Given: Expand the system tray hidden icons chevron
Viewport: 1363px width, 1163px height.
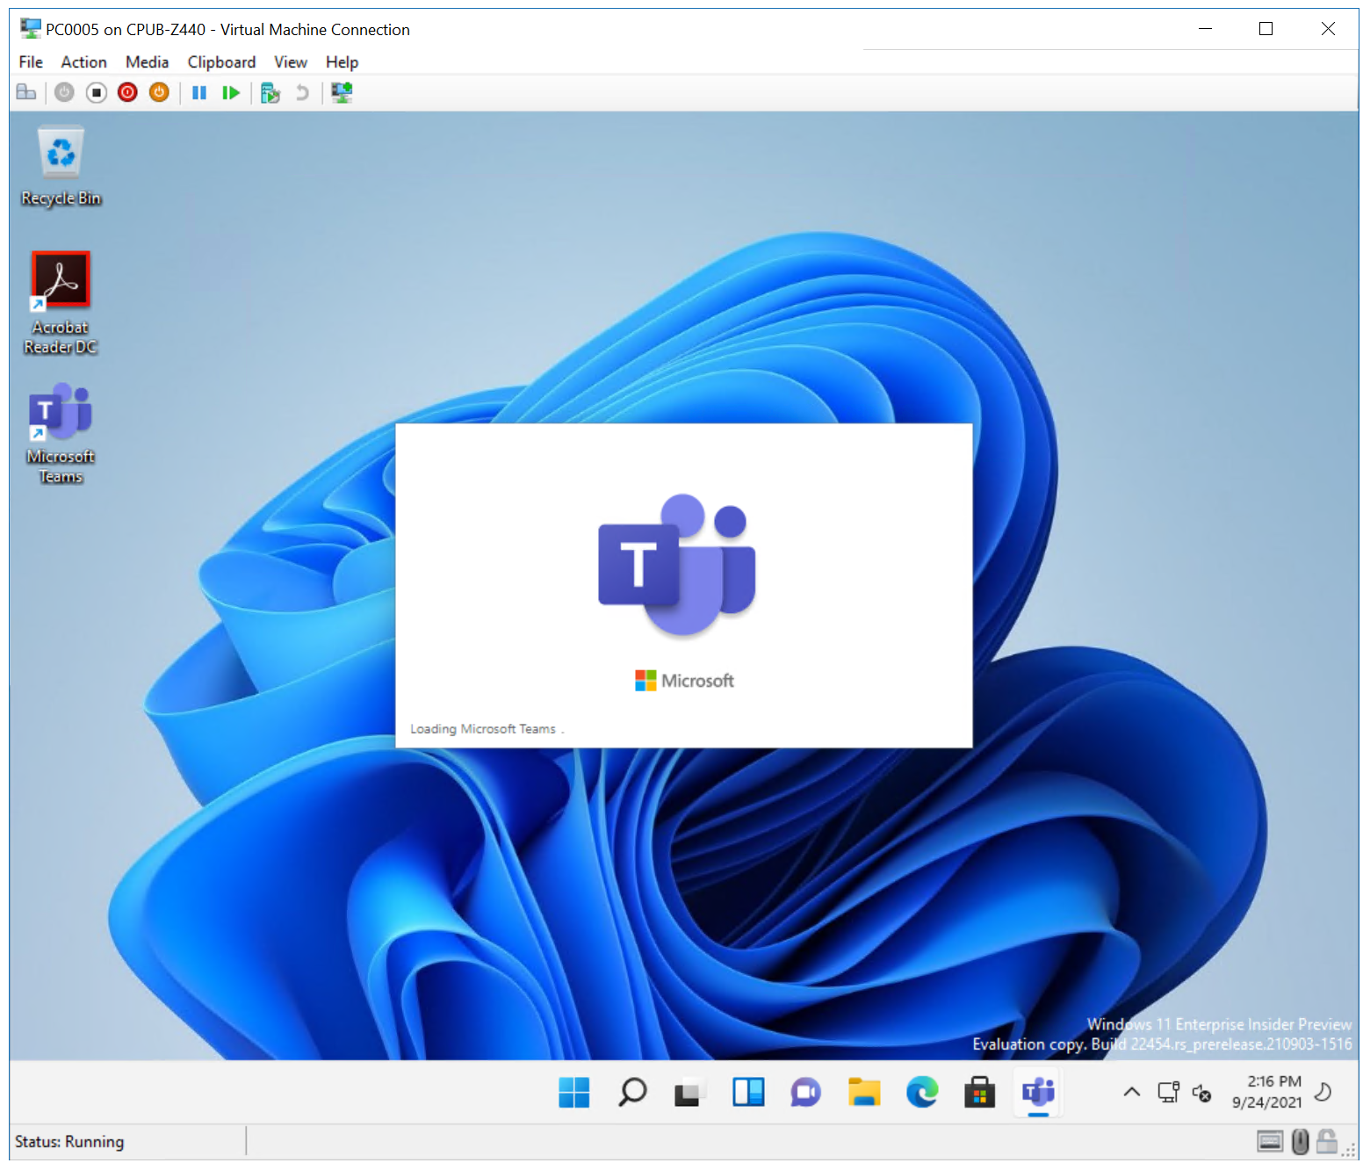Looking at the screenshot, I should click(1132, 1092).
